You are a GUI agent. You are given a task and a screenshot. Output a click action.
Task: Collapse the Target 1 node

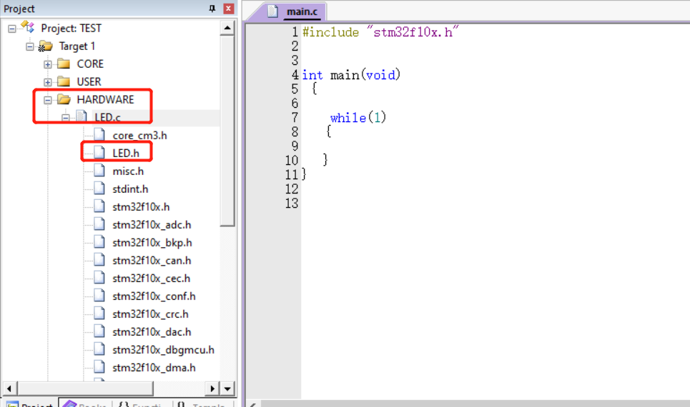[x=29, y=46]
